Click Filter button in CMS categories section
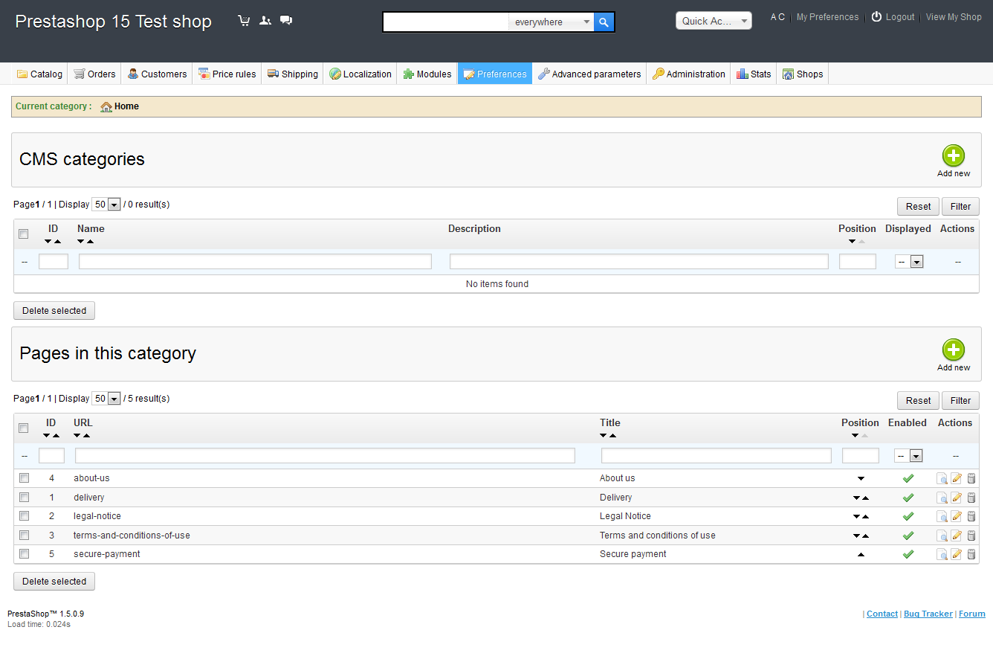Screen dimensions: 993x656 point(960,207)
